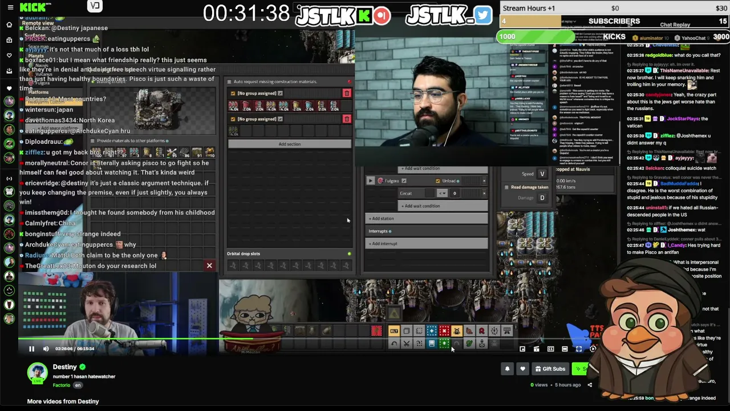Delete the second logistics group section

[x=347, y=119]
